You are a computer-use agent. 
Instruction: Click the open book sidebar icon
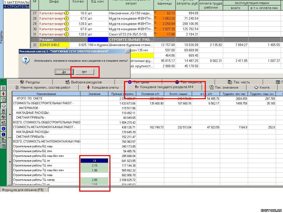tap(4, 105)
